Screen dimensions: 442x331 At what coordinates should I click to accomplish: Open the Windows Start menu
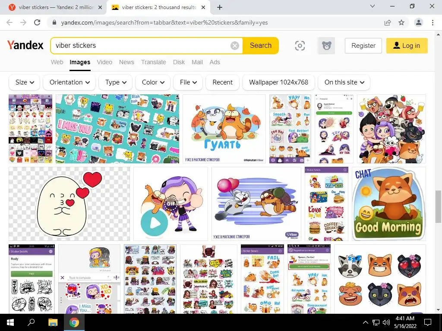10,322
